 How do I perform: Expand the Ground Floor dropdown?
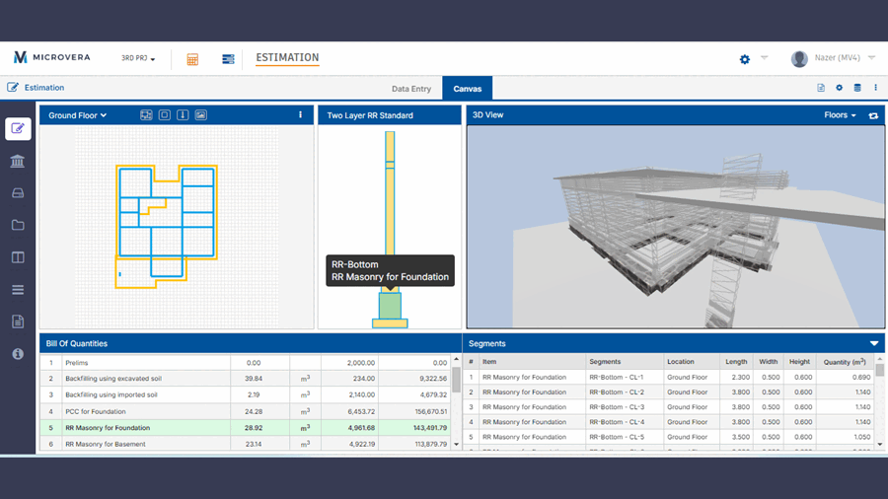click(x=78, y=115)
